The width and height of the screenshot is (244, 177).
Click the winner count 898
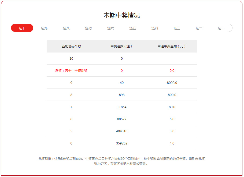[122, 95]
